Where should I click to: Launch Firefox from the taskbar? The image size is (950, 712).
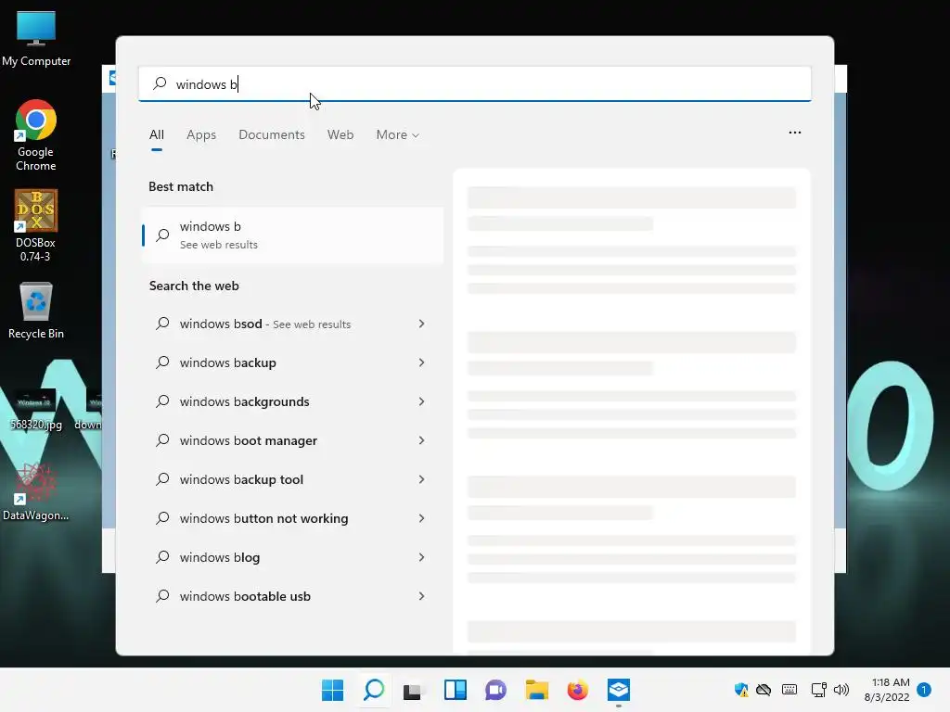577,690
